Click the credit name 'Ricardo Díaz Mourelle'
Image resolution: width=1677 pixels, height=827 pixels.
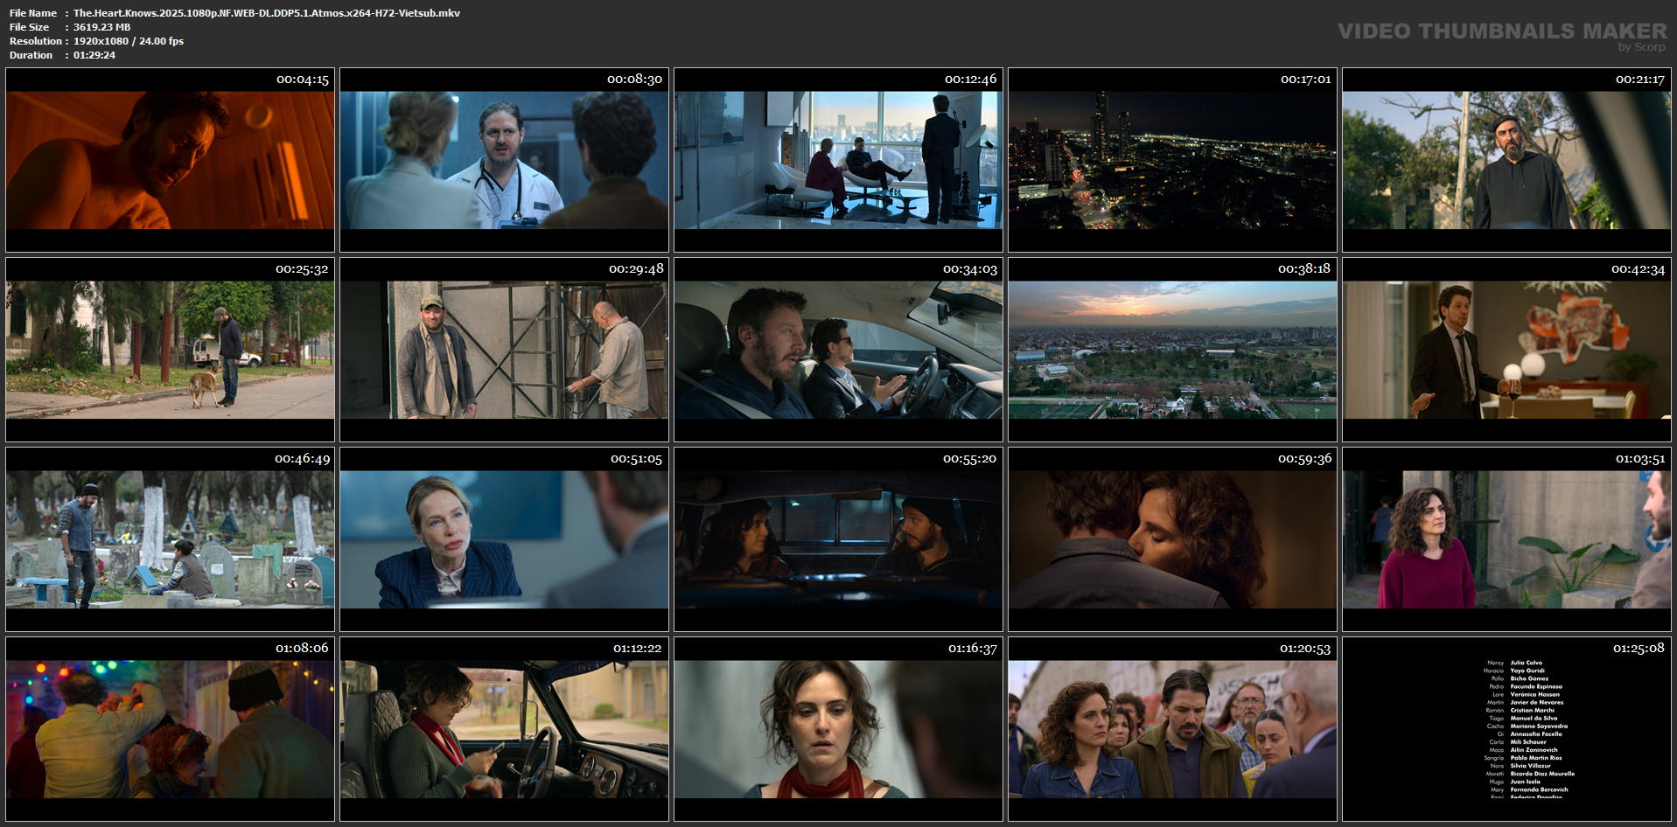tap(1543, 774)
